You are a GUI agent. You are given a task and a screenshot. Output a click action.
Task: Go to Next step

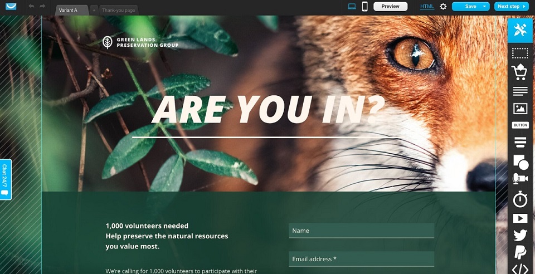512,7
